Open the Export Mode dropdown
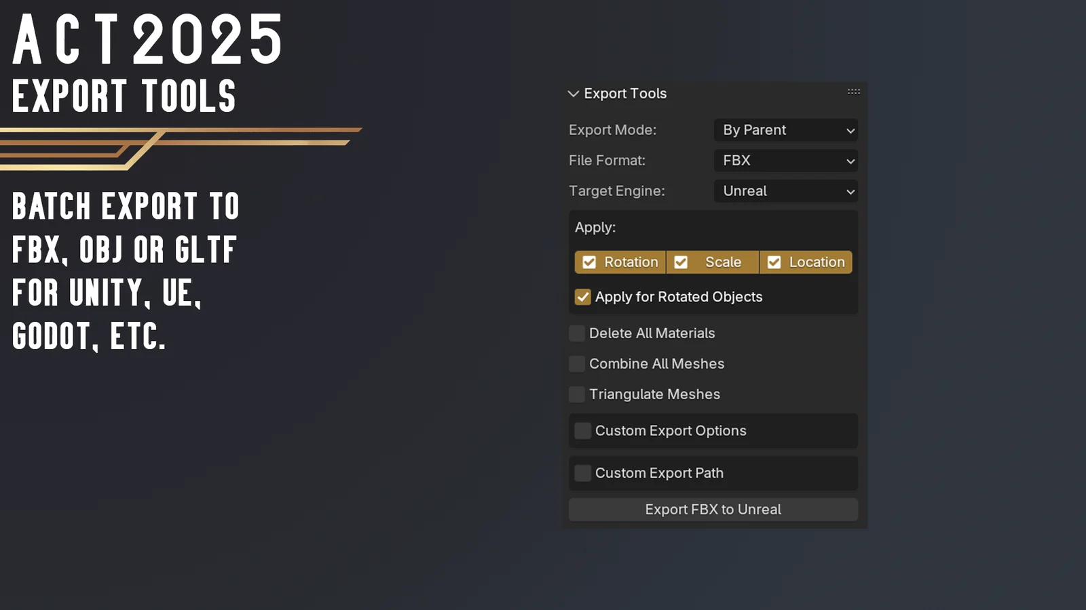 click(x=785, y=130)
